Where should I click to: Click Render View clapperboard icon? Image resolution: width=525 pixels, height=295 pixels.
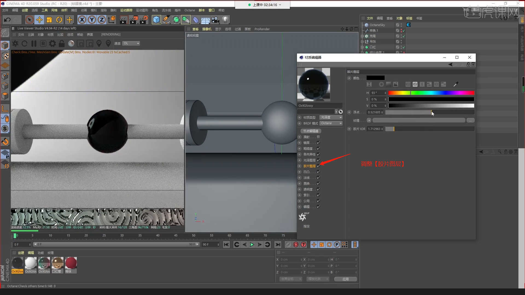[124, 20]
